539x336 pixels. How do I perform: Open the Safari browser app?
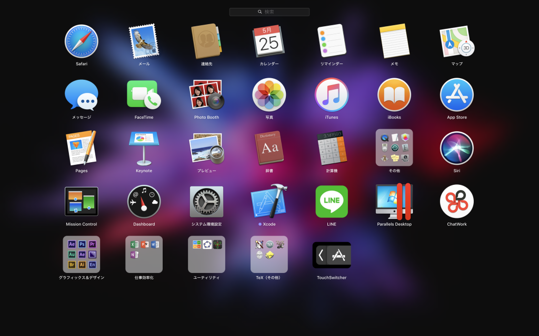click(x=82, y=41)
